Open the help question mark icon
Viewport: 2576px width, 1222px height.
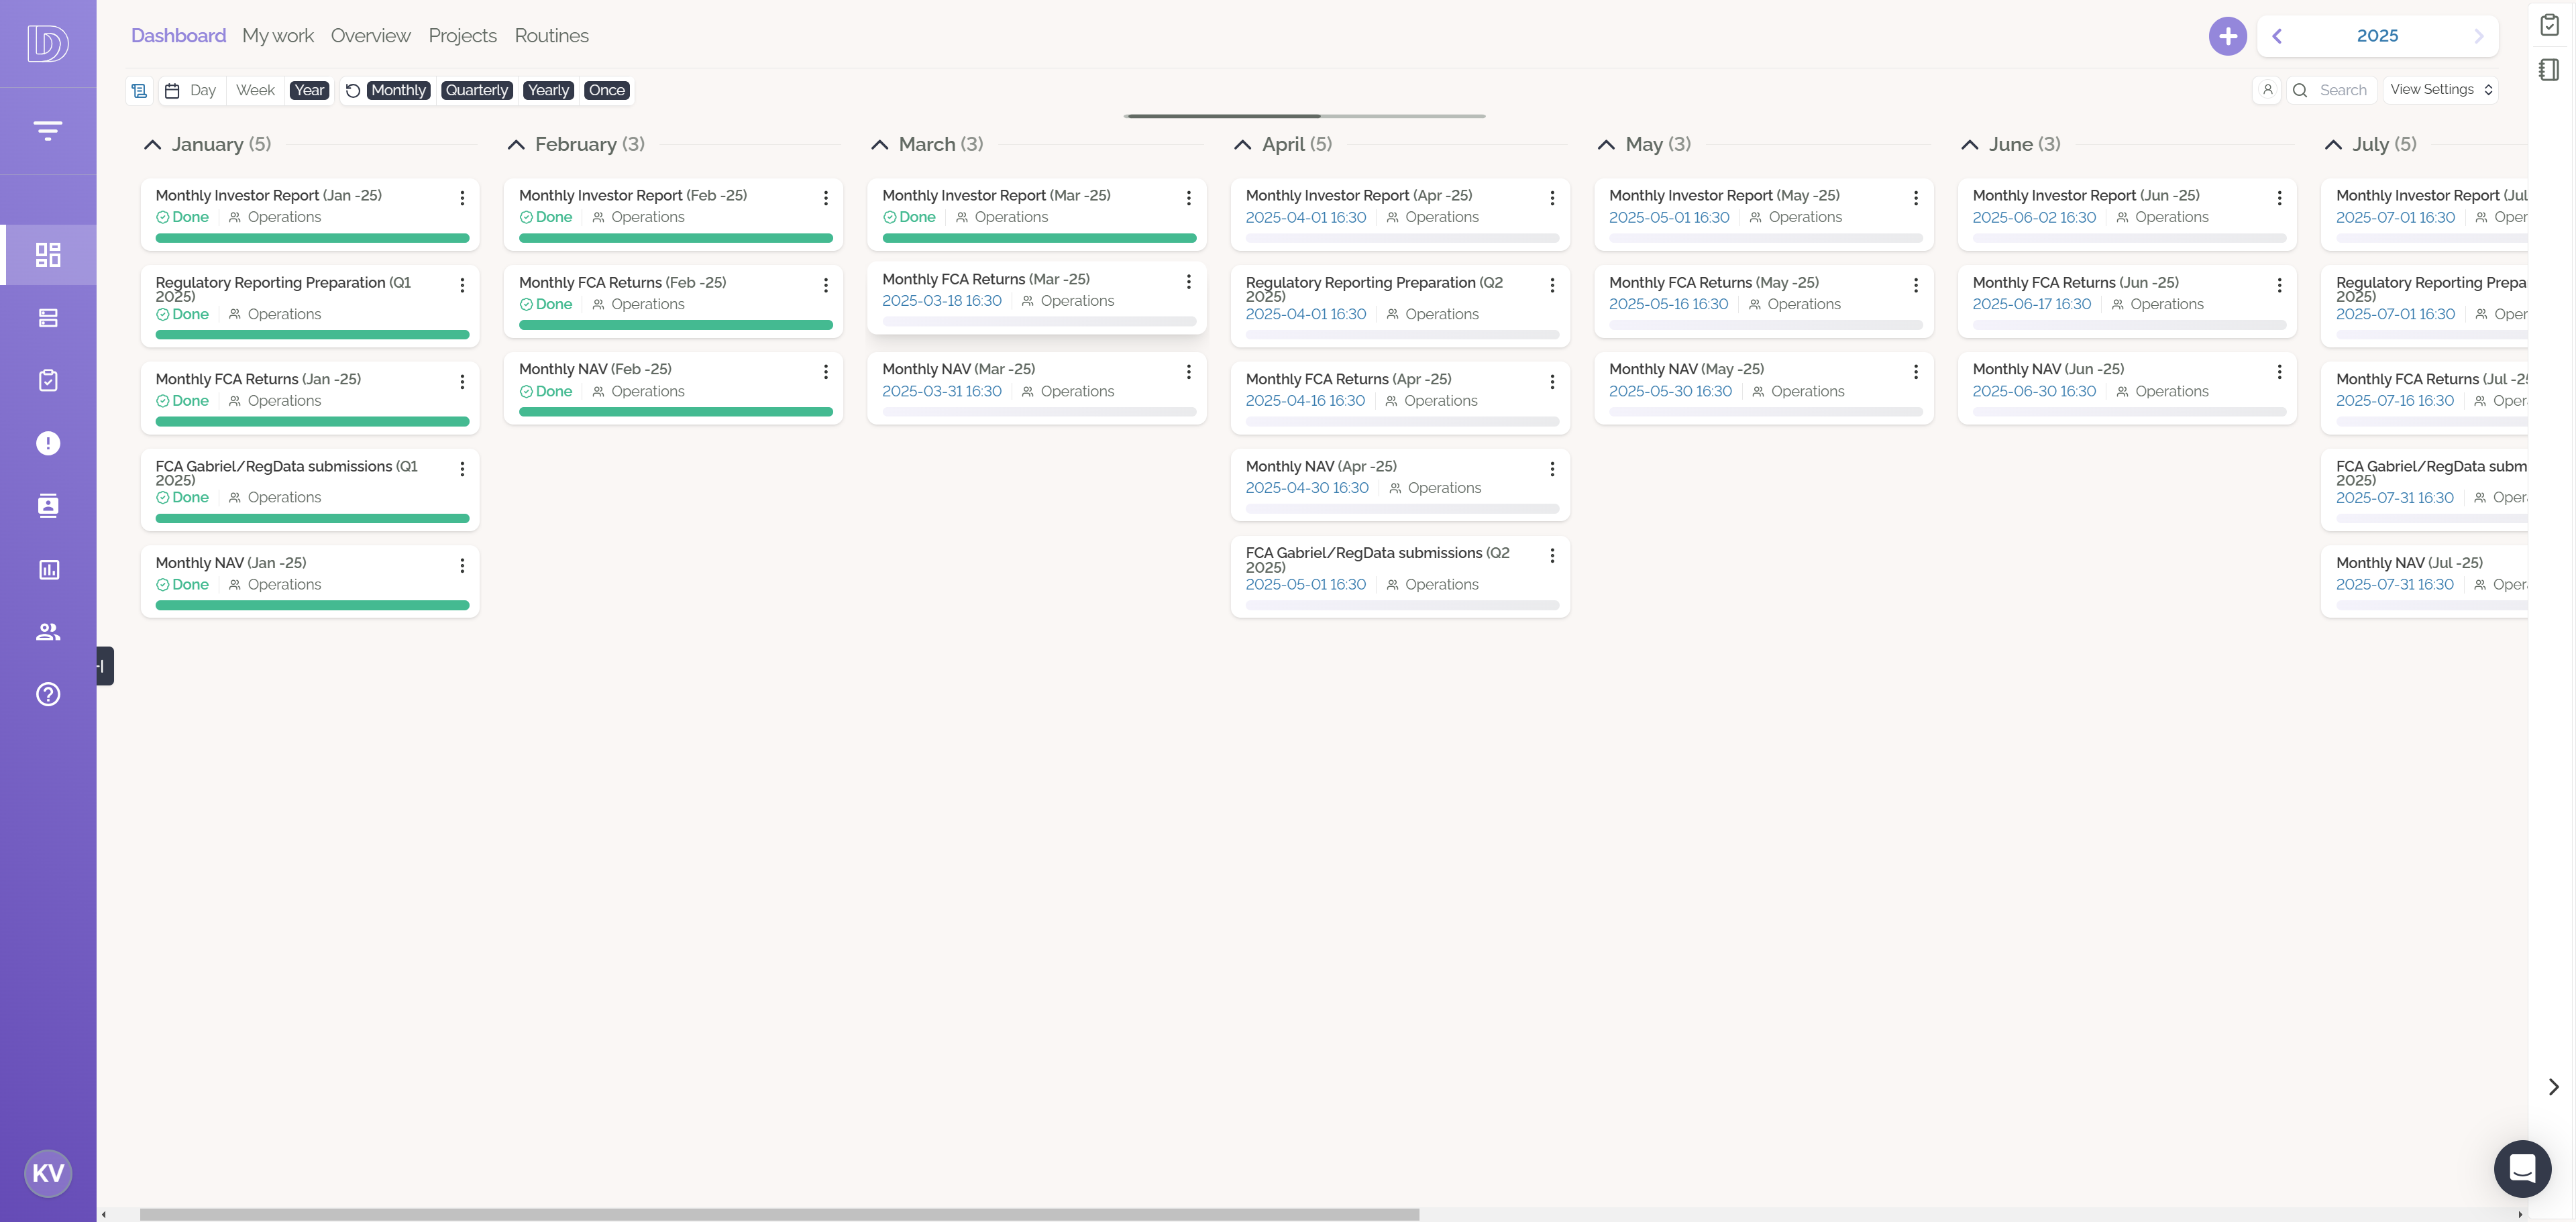click(x=48, y=694)
